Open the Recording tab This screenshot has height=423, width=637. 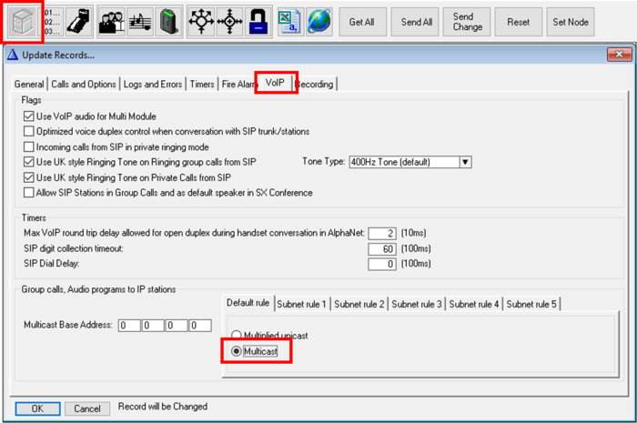click(316, 84)
